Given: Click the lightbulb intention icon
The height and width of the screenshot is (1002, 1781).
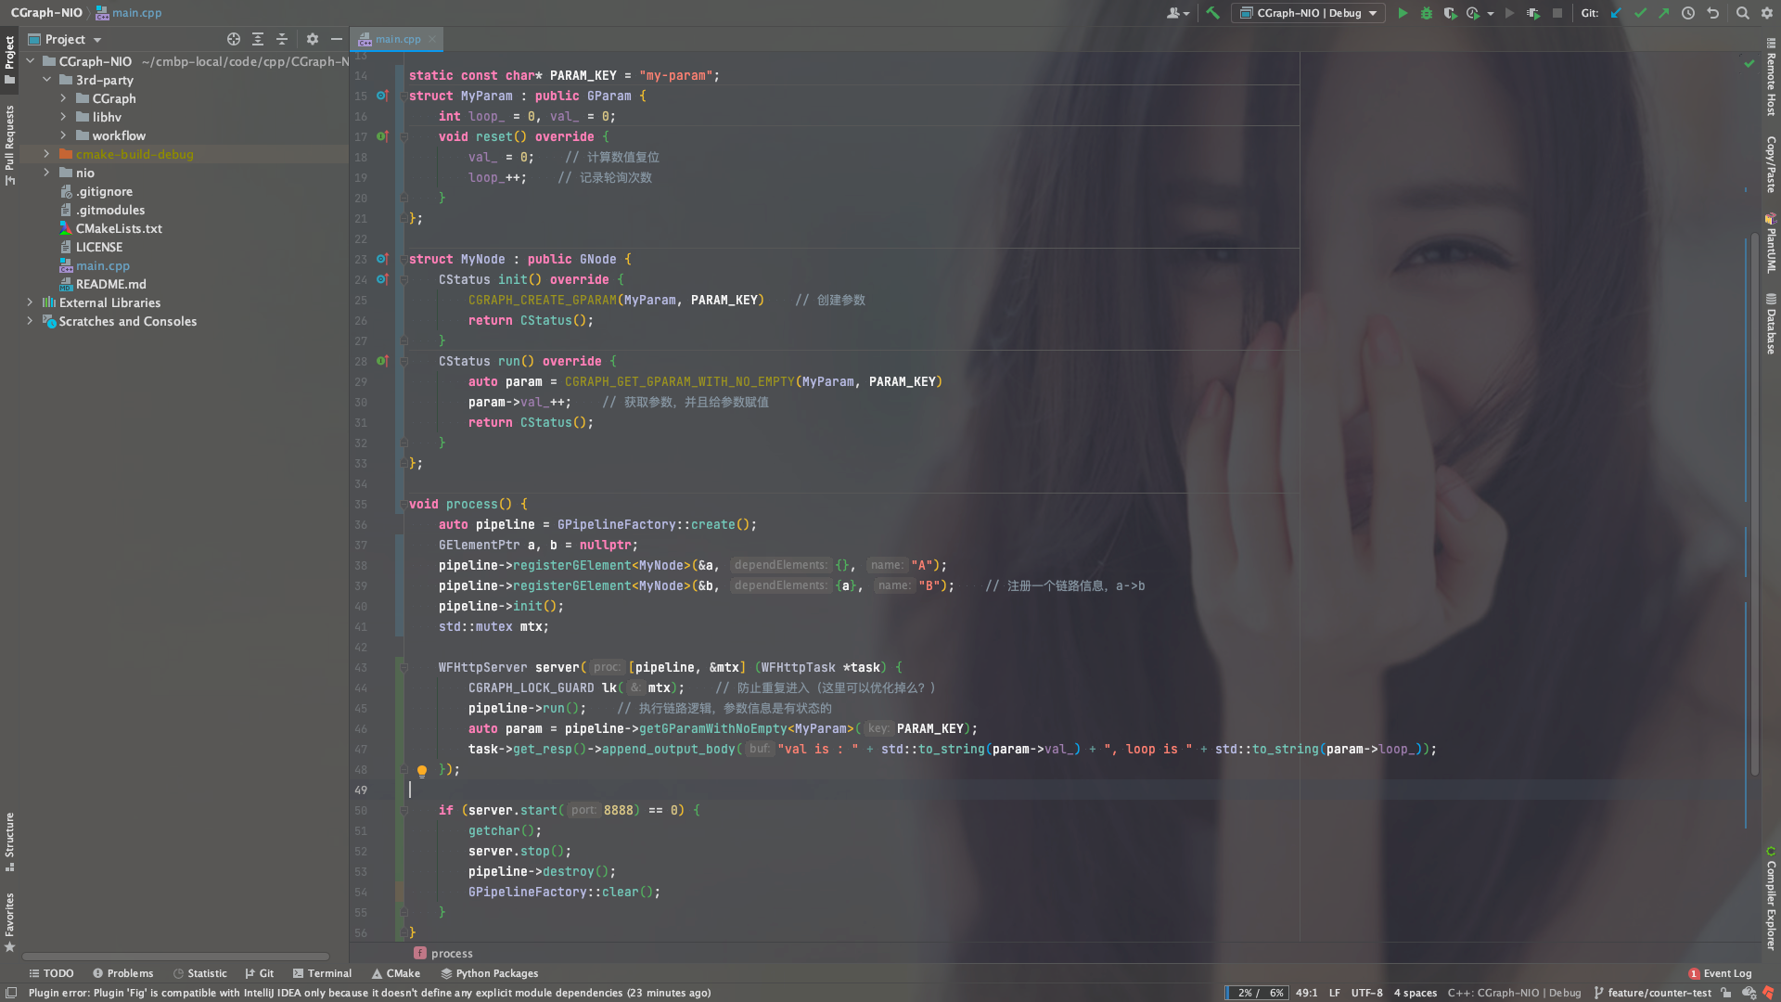Looking at the screenshot, I should click(422, 770).
